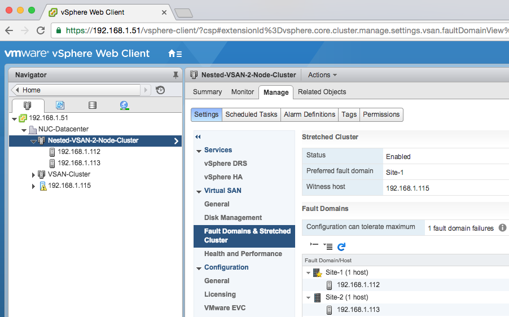Image resolution: width=509 pixels, height=317 pixels.
Task: Select host 192.168.1.113 in Navigator
Action: coord(79,163)
